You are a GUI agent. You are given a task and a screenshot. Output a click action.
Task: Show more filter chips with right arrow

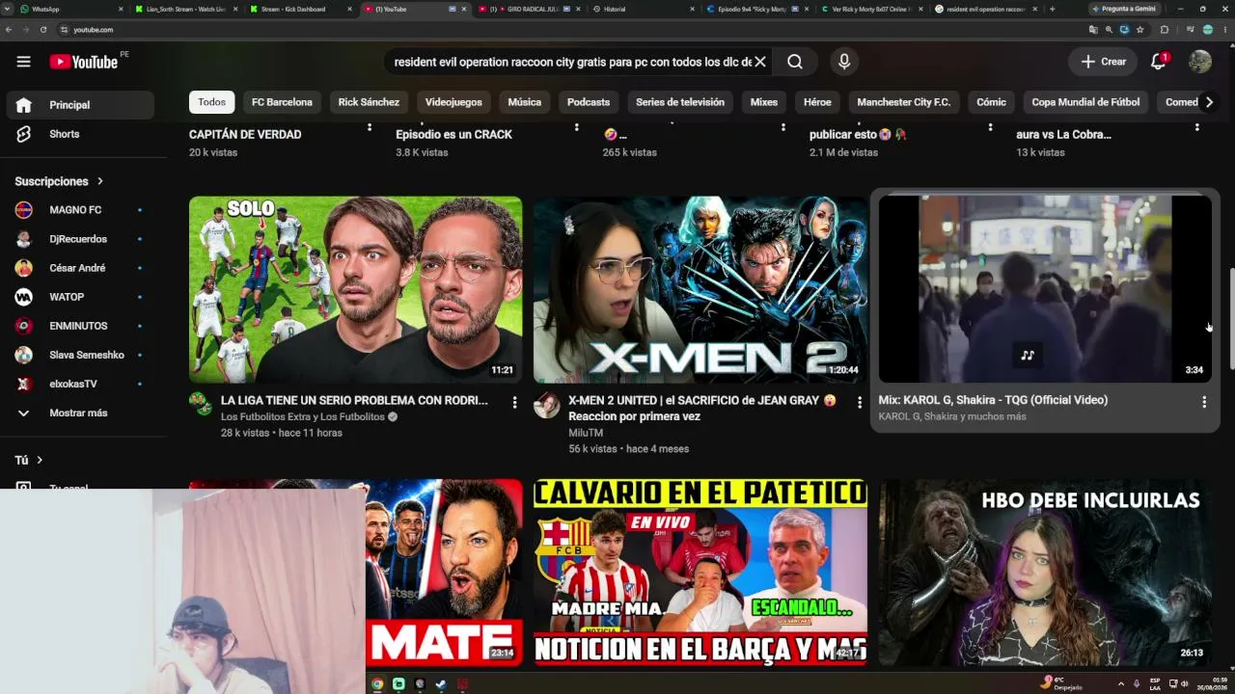[x=1209, y=102]
